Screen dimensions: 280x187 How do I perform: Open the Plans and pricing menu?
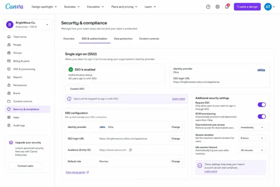124,7
